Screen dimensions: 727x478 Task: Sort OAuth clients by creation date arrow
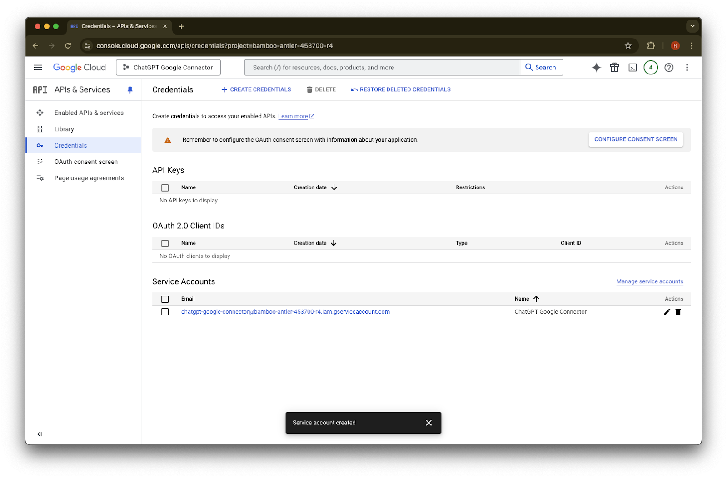(x=334, y=243)
